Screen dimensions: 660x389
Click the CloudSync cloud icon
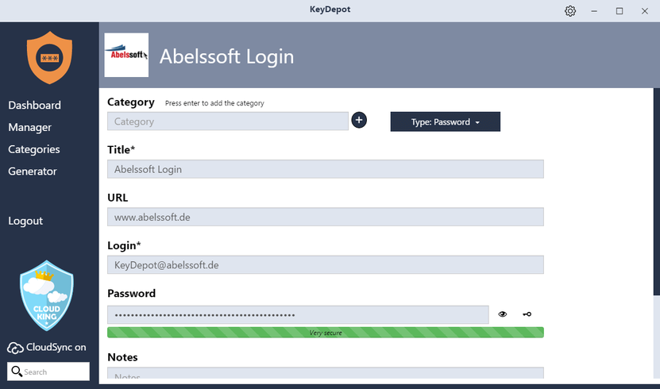click(15, 348)
